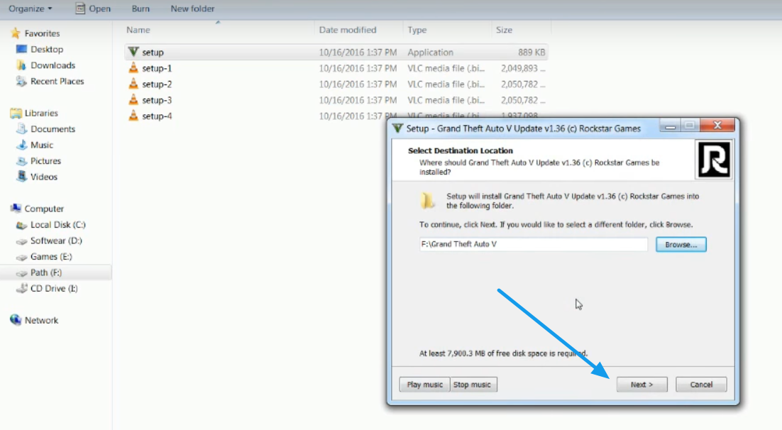Click the Path (F:) drive icon

21,273
